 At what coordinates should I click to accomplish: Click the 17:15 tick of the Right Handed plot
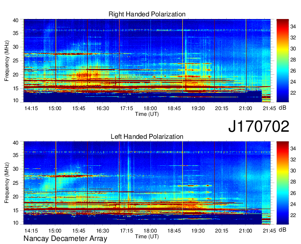click(x=127, y=108)
